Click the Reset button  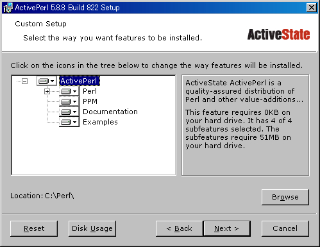tap(34, 228)
